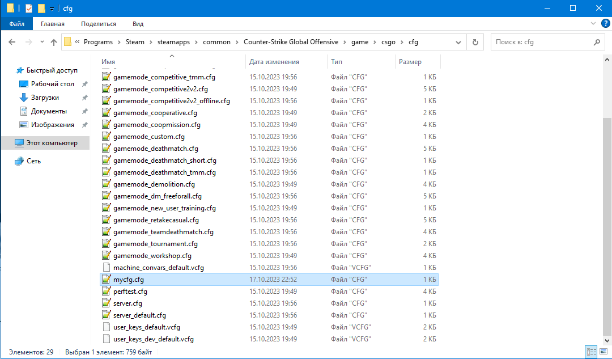Image resolution: width=612 pixels, height=359 pixels.
Task: Expand hidden breadcrumb path chevrons
Action: point(77,42)
